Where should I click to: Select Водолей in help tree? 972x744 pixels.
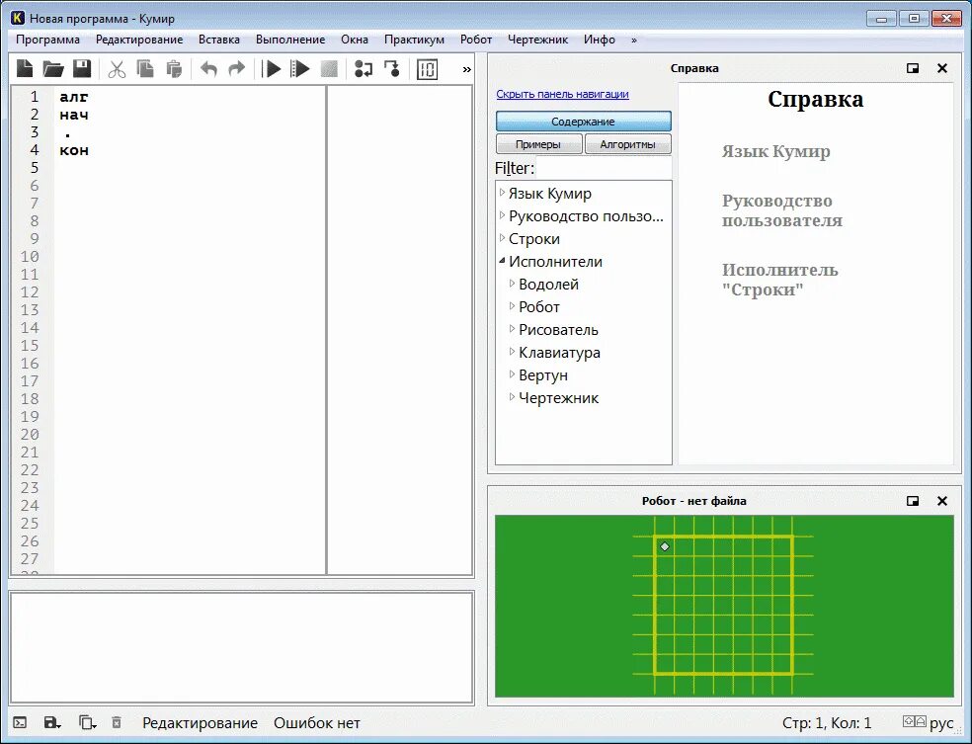click(x=548, y=285)
